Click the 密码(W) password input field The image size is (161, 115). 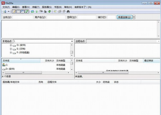click(x=87, y=17)
